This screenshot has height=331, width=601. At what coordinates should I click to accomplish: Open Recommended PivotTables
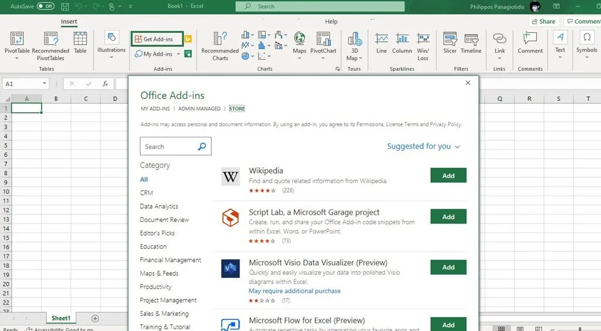[x=50, y=46]
